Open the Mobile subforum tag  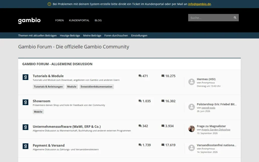pyautogui.click(x=38, y=112)
